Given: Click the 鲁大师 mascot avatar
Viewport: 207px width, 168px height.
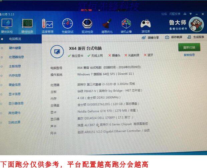Looking at the screenshot, I should (x=196, y=24).
